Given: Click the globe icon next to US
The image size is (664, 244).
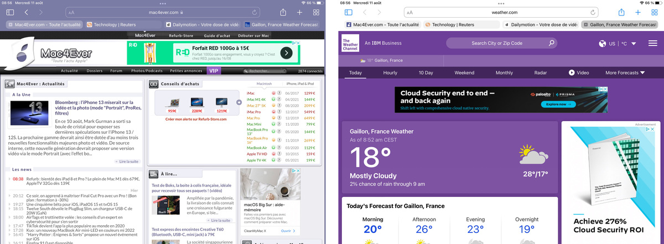Looking at the screenshot, I should pyautogui.click(x=603, y=43).
